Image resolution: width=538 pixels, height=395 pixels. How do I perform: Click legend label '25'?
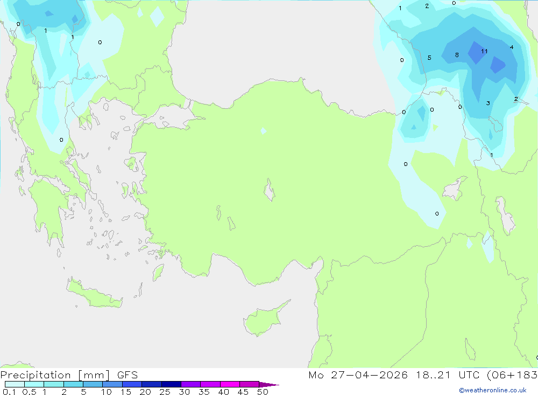click(165, 392)
